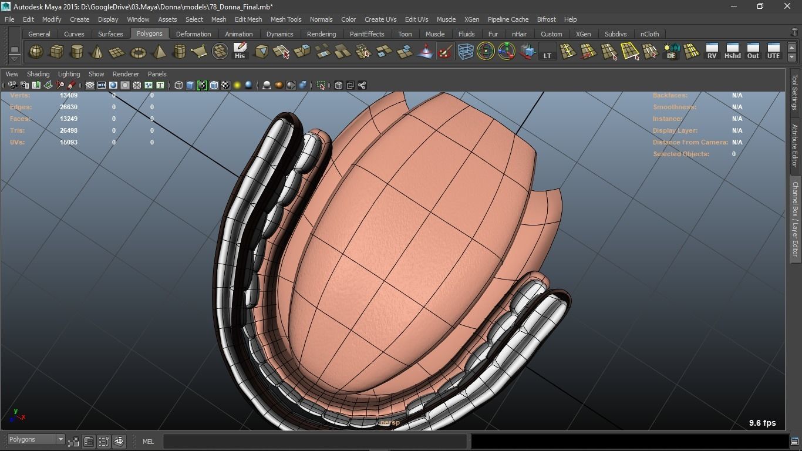
Task: Select the Sculpt Geometry brush shelf icon
Action: click(445, 52)
